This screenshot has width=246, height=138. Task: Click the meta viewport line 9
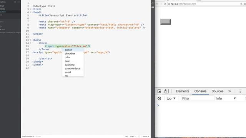tap(92, 28)
